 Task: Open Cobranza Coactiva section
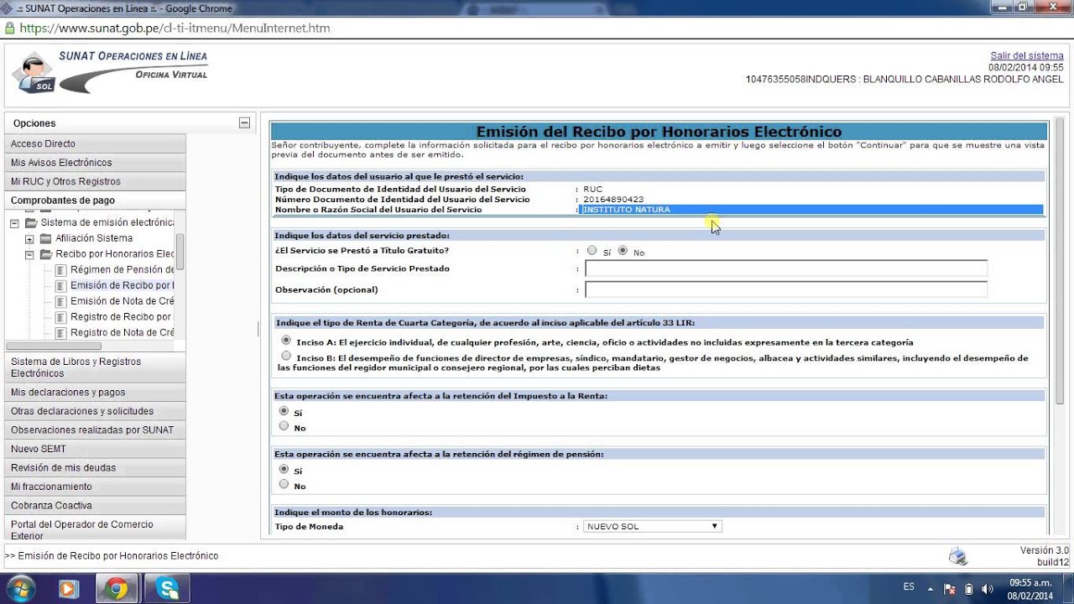[95, 505]
